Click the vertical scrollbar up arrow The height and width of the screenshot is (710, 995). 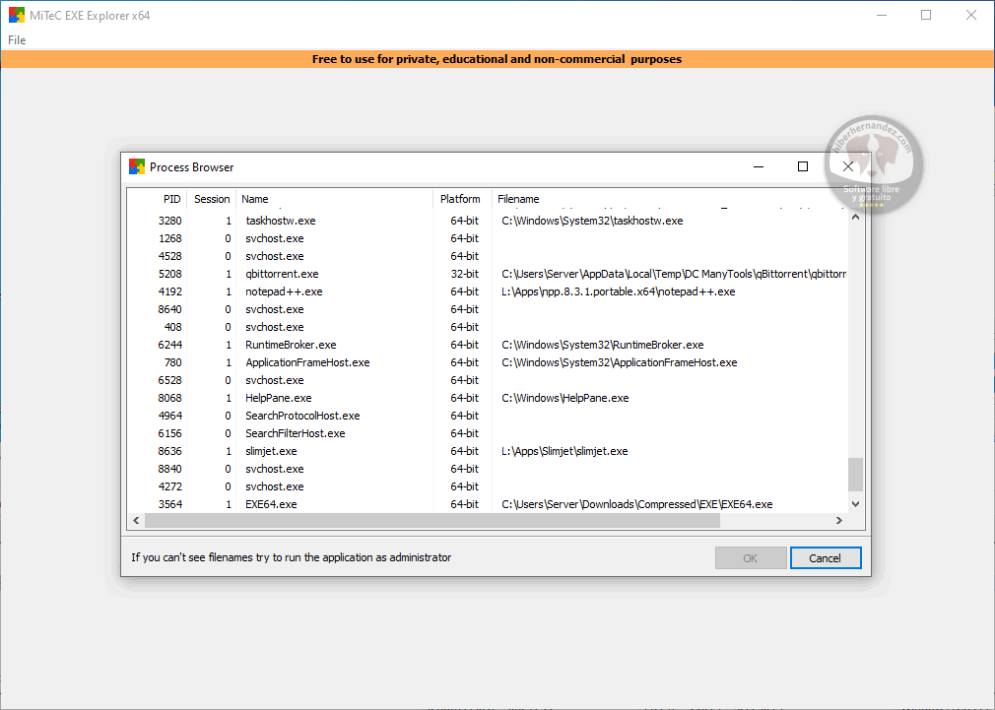855,217
